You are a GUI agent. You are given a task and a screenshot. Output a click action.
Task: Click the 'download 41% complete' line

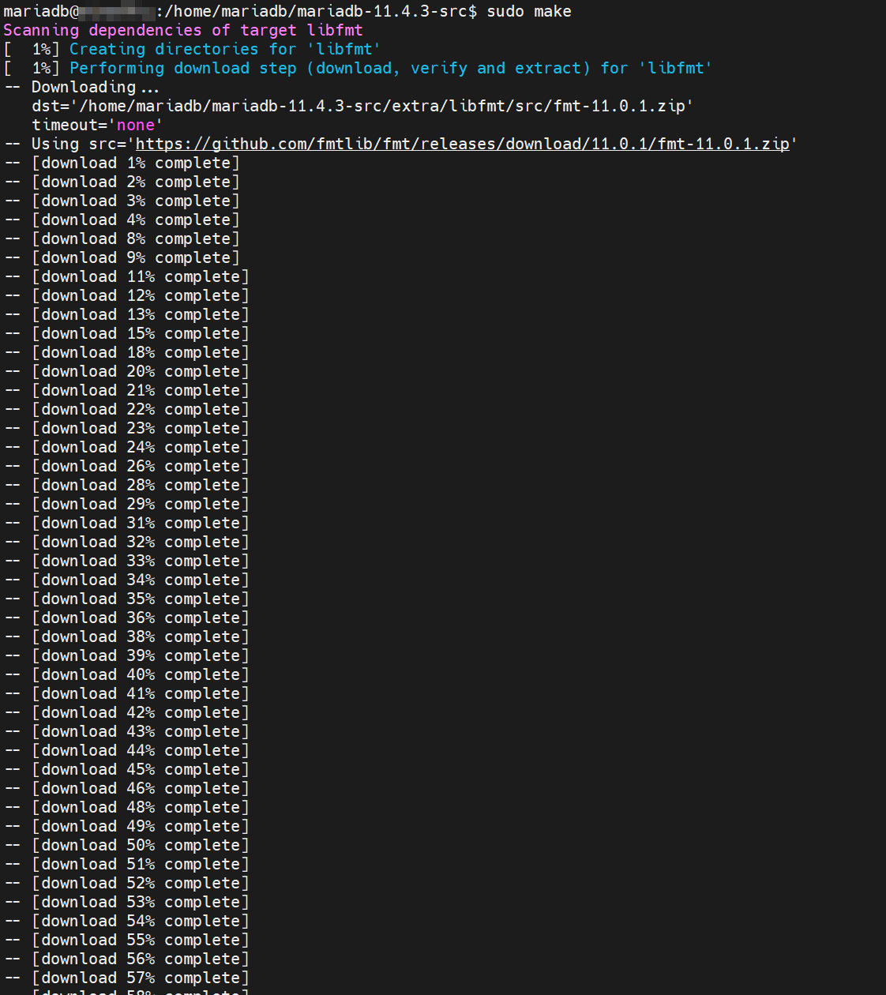pyautogui.click(x=127, y=694)
